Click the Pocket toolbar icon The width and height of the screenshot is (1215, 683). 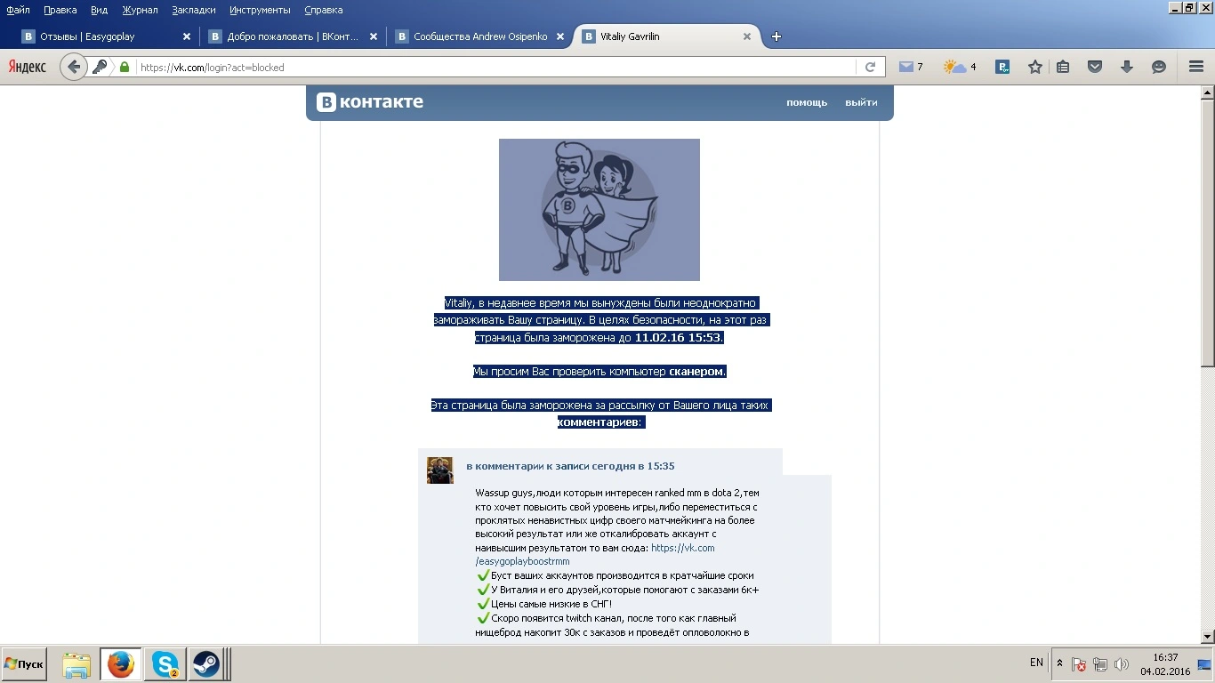coord(1096,67)
